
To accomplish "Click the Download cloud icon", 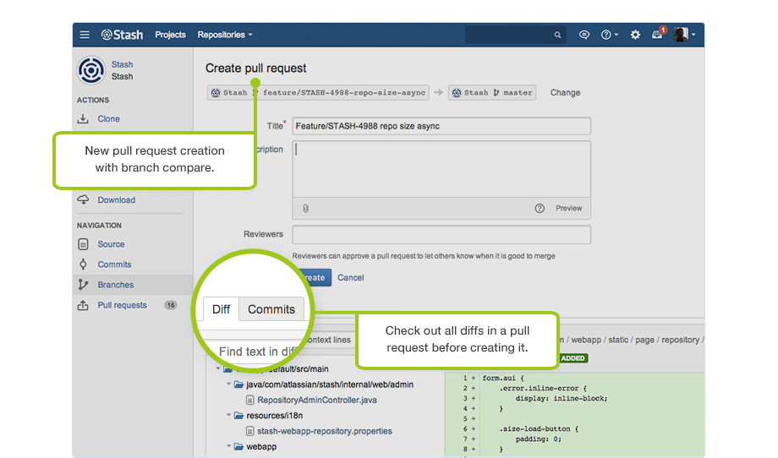I will click(83, 199).
